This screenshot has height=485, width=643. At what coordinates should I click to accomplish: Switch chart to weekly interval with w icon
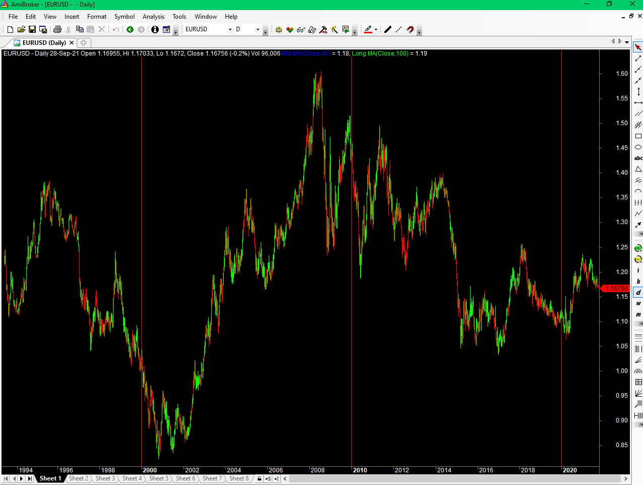click(x=638, y=303)
